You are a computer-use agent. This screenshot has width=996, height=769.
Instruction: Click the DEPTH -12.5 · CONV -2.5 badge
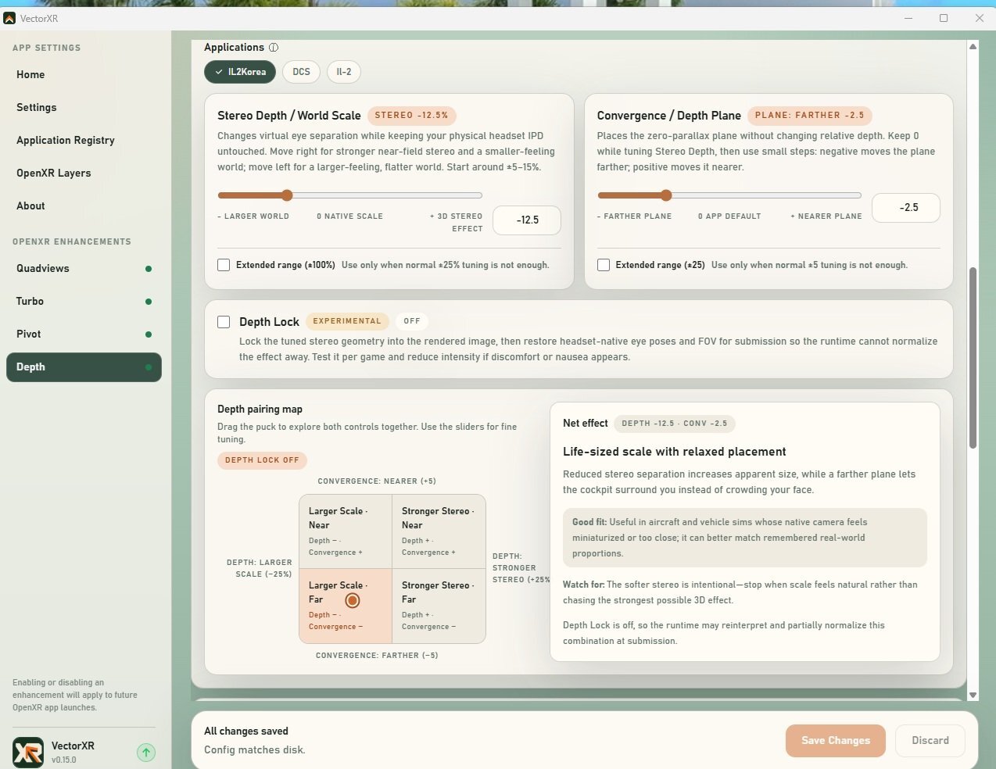click(x=674, y=424)
